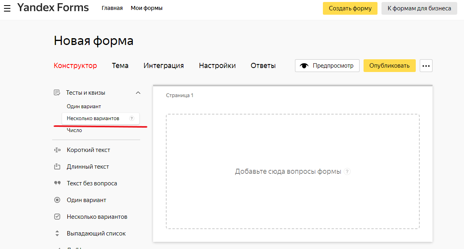464x249 pixels.
Task: Click the Создать форму button
Action: (x=350, y=8)
